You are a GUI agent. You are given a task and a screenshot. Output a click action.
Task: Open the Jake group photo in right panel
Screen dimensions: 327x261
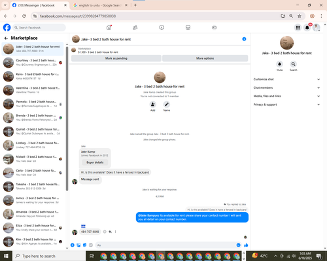tap(286, 42)
